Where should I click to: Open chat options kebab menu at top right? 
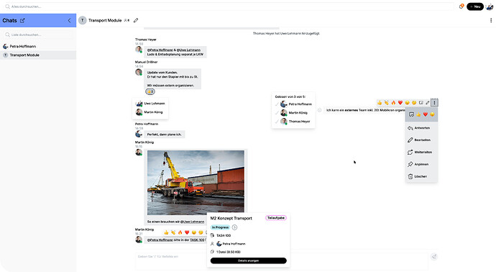pyautogui.click(x=491, y=20)
